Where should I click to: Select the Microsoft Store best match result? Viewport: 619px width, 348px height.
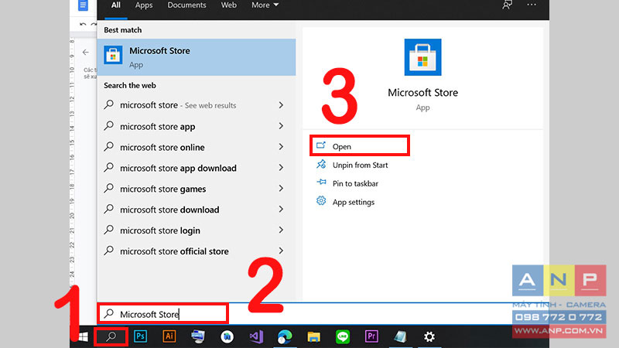[x=197, y=57]
